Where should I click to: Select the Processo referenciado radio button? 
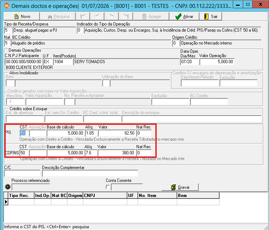8,187
